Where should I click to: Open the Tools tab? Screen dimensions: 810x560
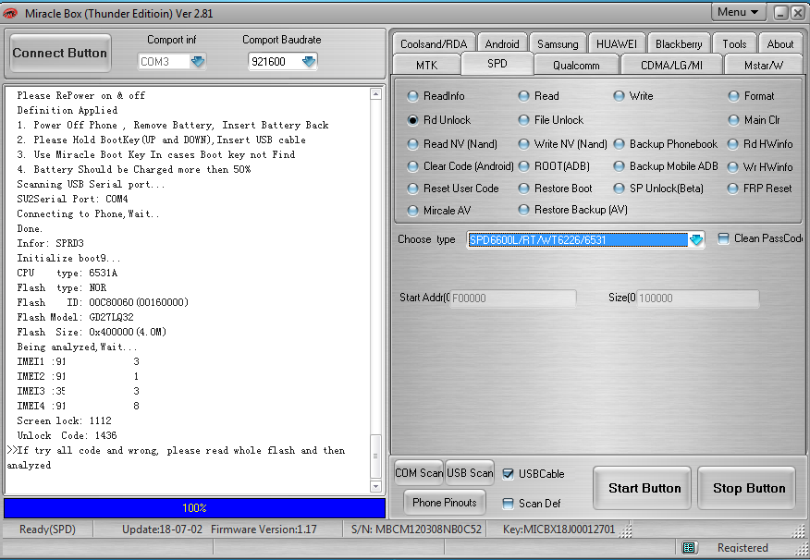click(734, 43)
